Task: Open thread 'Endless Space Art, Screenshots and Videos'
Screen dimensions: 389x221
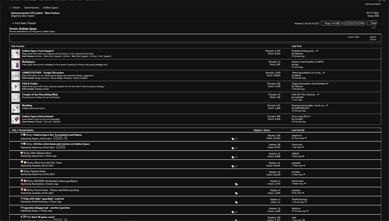Action: click(x=58, y=135)
